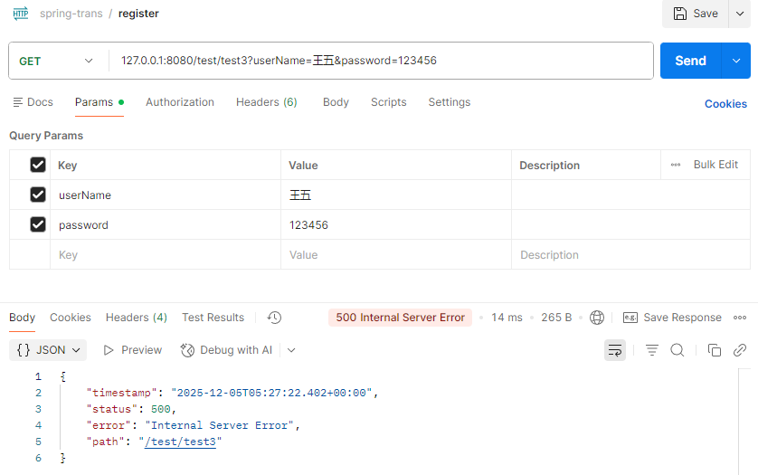The width and height of the screenshot is (758, 475).
Task: Expand the Send button dropdown arrow
Action: coord(734,61)
